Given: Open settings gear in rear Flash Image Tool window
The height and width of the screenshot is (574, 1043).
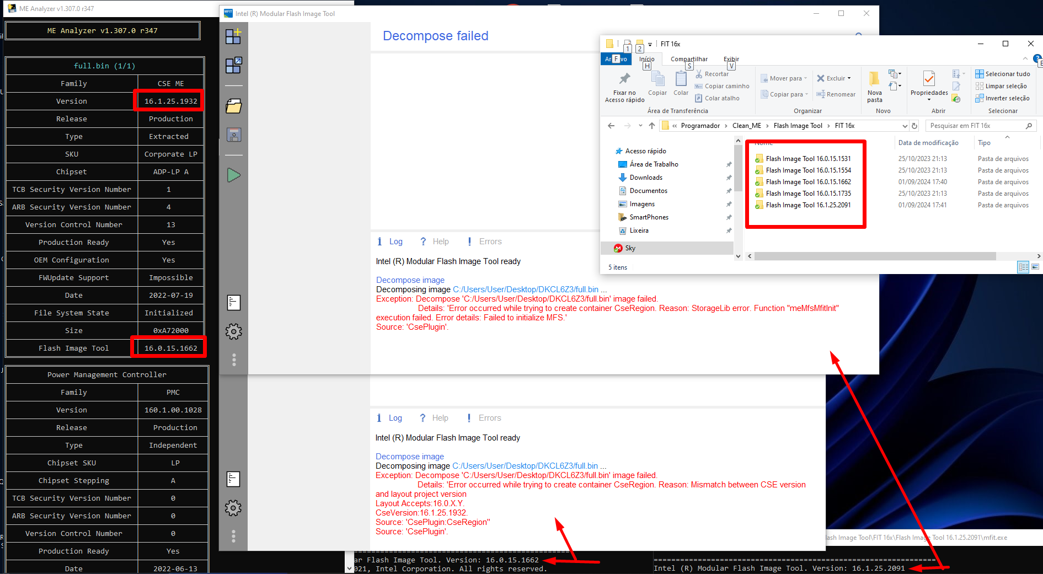Looking at the screenshot, I should [x=233, y=508].
